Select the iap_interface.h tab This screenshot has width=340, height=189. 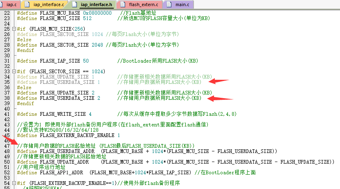pos(93,4)
